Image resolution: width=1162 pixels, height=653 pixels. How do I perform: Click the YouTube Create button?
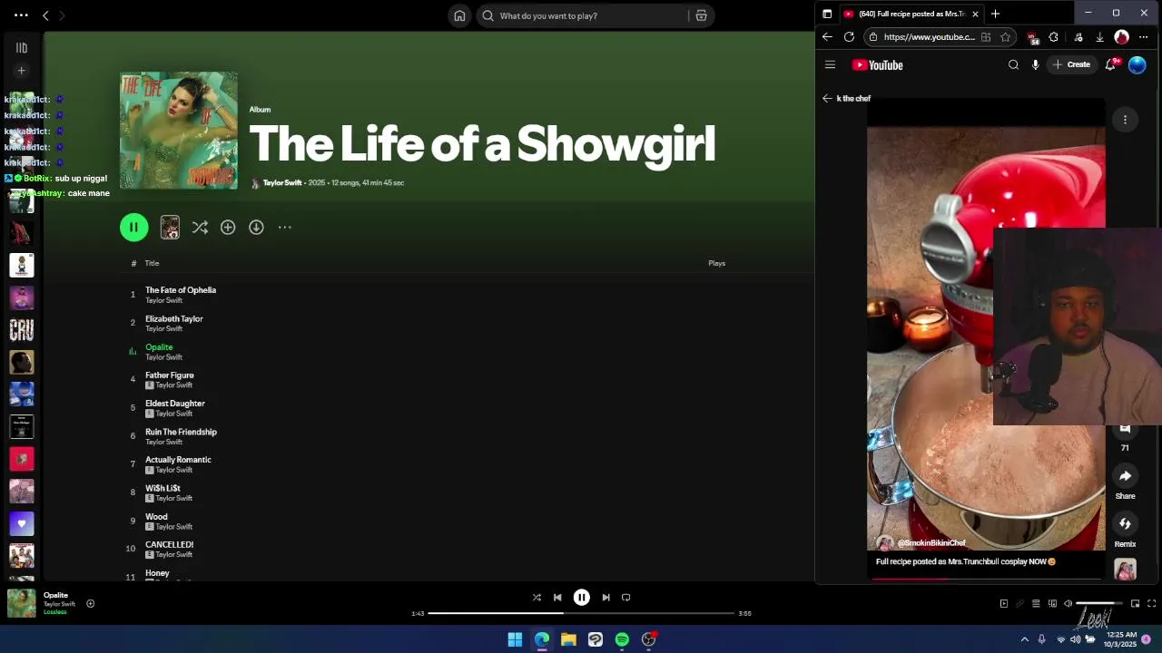point(1071,65)
